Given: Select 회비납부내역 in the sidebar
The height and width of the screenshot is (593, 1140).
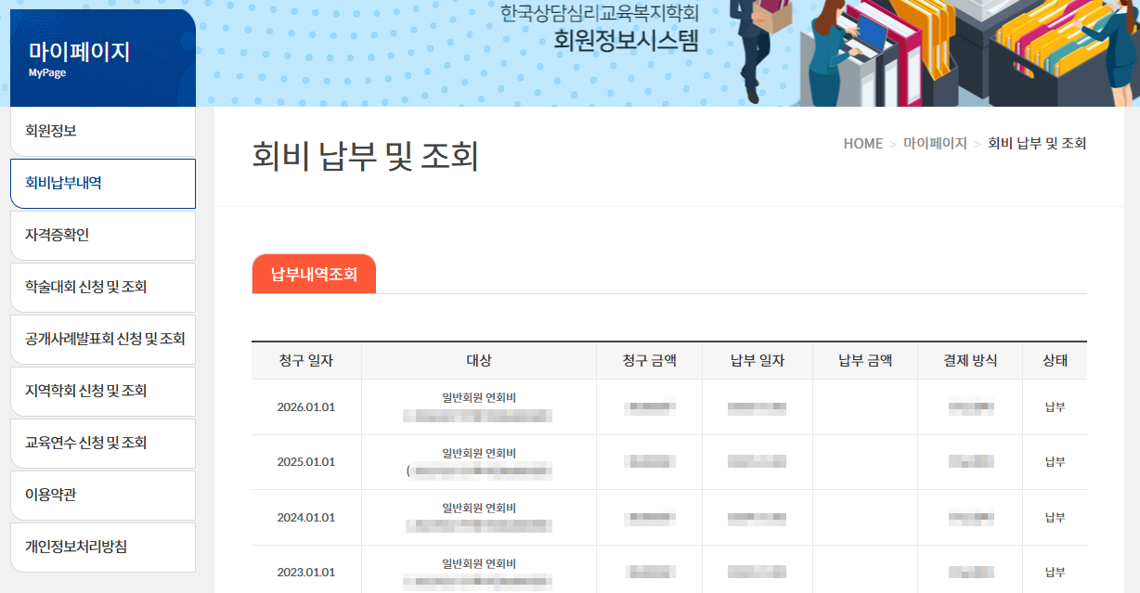Looking at the screenshot, I should (102, 183).
